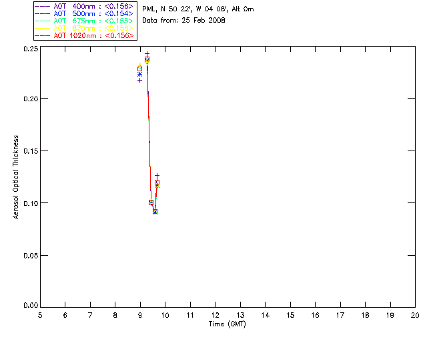Click the 'Data from: 25 Feb 2008' text
Viewport: 427px width, 341px height.
point(184,21)
